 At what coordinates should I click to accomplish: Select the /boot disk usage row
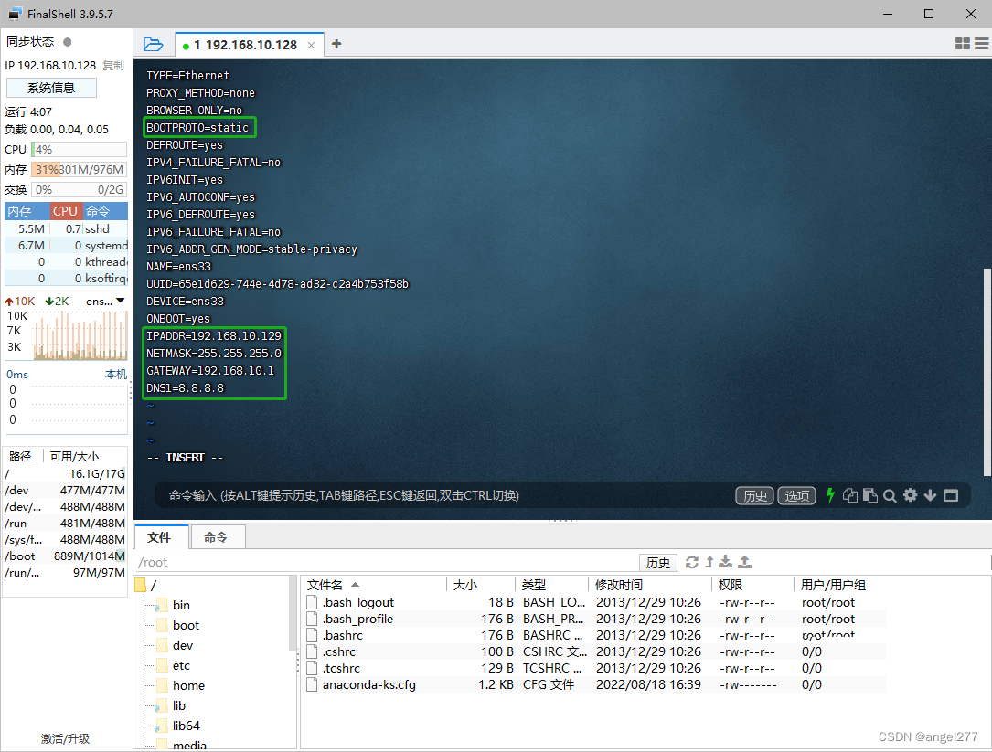click(x=65, y=556)
